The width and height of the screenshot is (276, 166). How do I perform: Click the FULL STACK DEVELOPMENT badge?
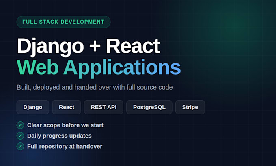63,22
